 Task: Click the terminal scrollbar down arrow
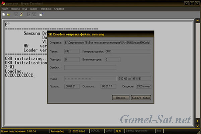pos(198,126)
